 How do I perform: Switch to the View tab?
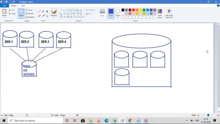click(x=23, y=6)
